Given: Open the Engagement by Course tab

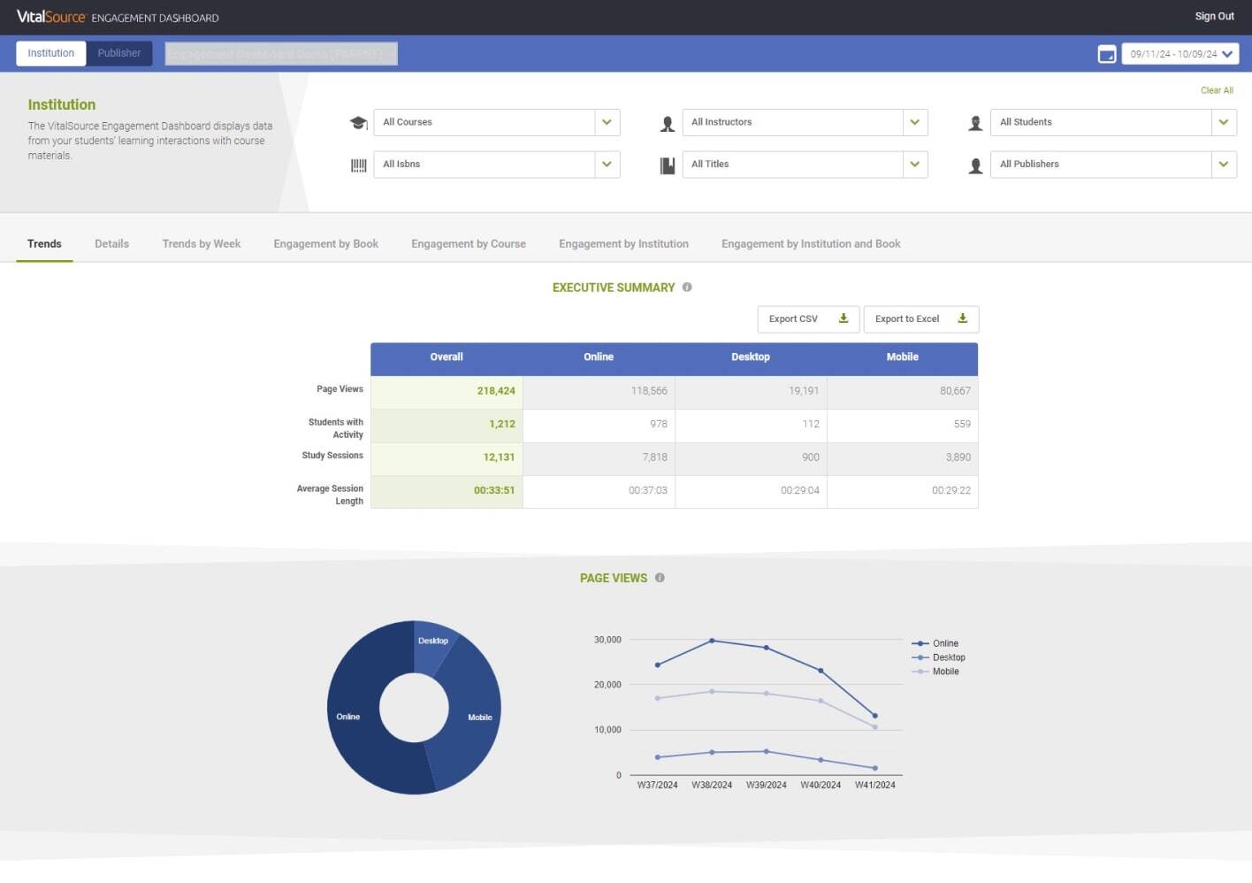Looking at the screenshot, I should coord(468,244).
